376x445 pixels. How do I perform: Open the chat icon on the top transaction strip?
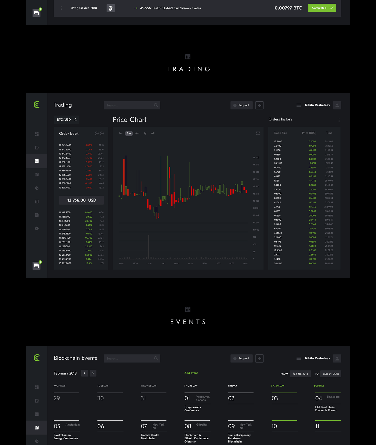[37, 13]
